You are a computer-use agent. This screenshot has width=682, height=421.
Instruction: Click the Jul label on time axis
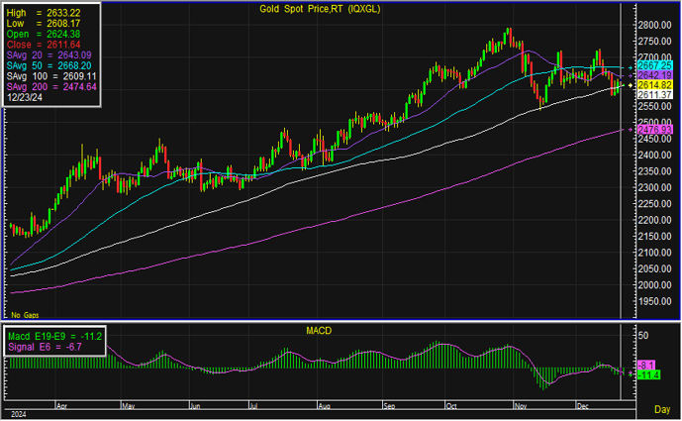[x=255, y=405]
